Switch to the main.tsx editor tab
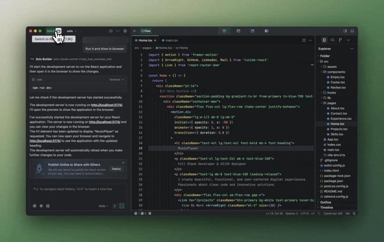The height and width of the screenshot is (242, 384). click(171, 41)
